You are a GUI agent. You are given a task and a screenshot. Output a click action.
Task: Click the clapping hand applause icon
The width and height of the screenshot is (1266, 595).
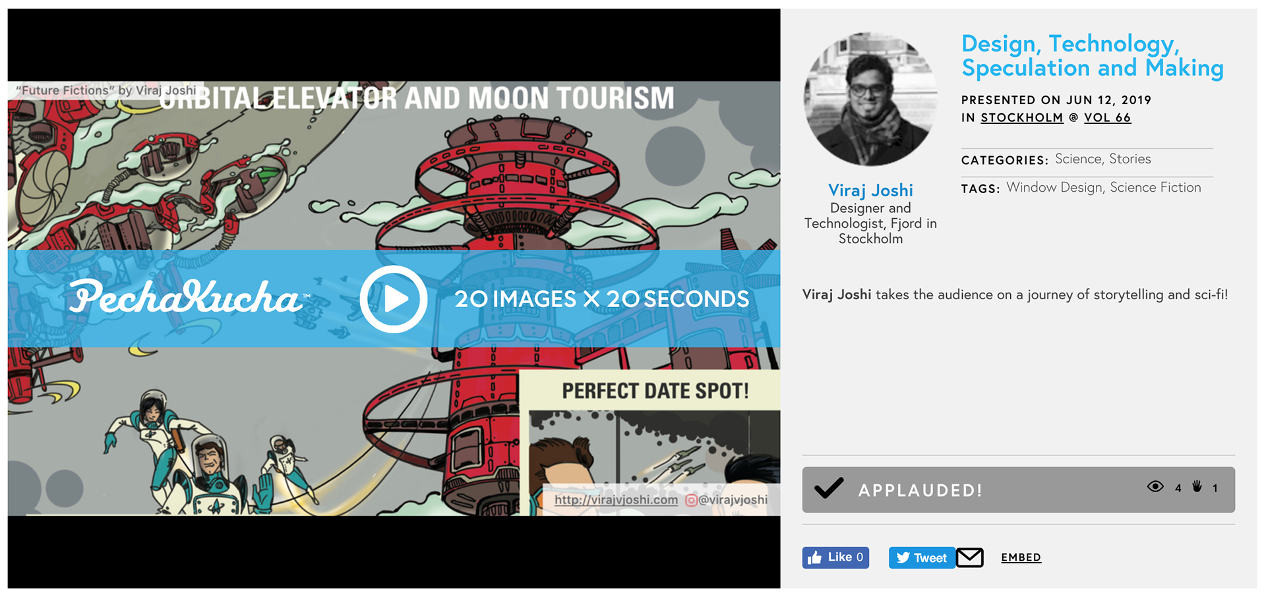click(1197, 487)
